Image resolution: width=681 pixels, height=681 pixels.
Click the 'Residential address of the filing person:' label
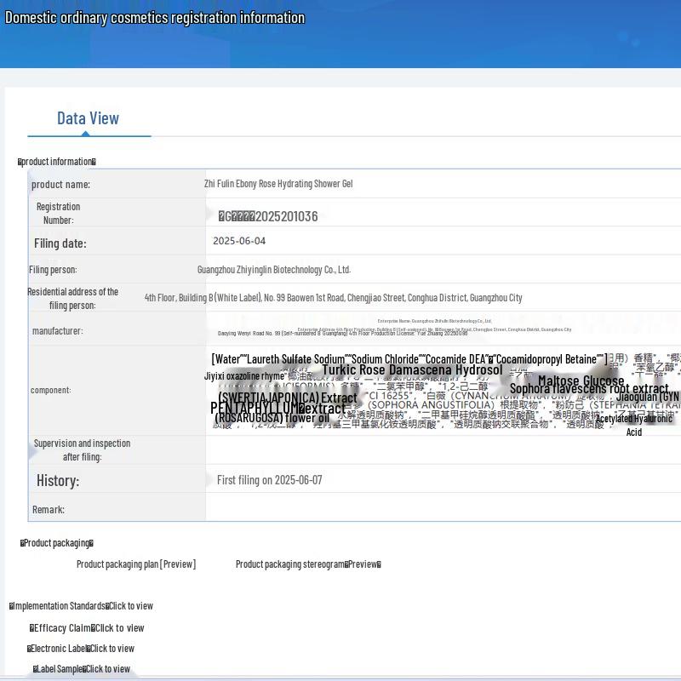point(72,299)
